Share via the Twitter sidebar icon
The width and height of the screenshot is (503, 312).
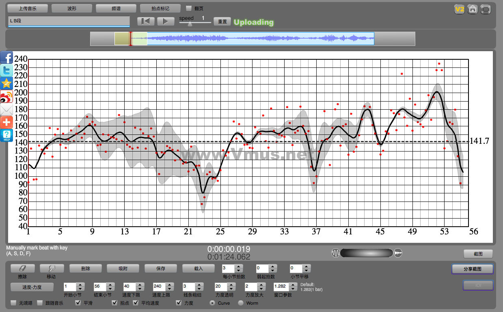tap(6, 71)
